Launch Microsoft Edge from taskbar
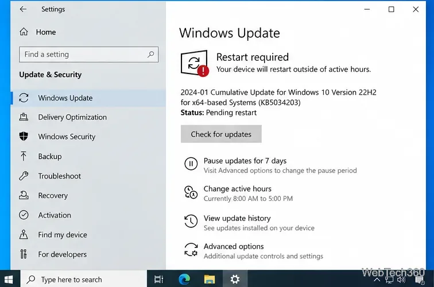The image size is (434, 287). point(184,280)
